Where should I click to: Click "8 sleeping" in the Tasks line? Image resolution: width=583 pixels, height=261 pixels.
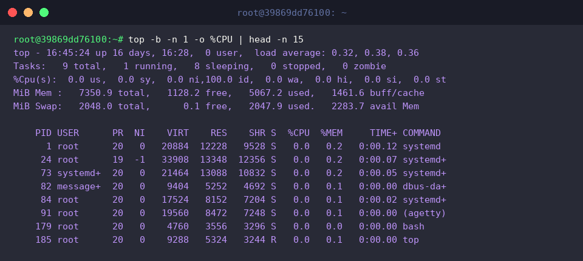(221, 66)
